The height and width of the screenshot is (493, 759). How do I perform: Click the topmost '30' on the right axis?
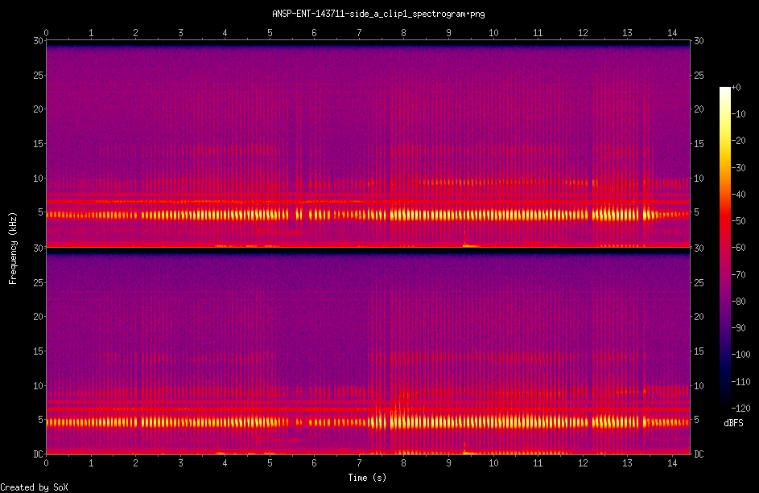[x=699, y=41]
